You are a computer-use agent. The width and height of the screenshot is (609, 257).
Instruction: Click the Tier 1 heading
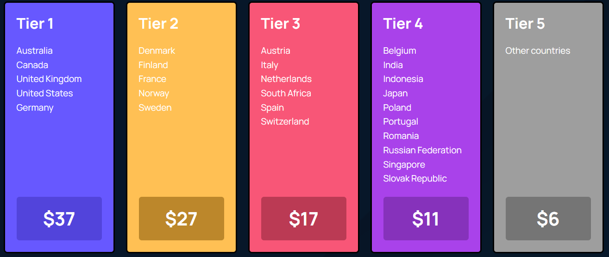35,24
